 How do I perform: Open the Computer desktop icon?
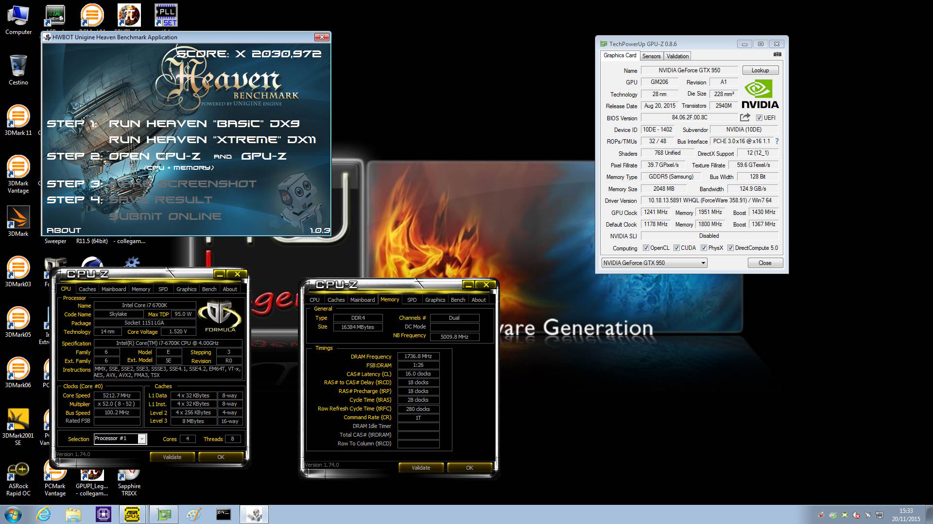point(18,20)
